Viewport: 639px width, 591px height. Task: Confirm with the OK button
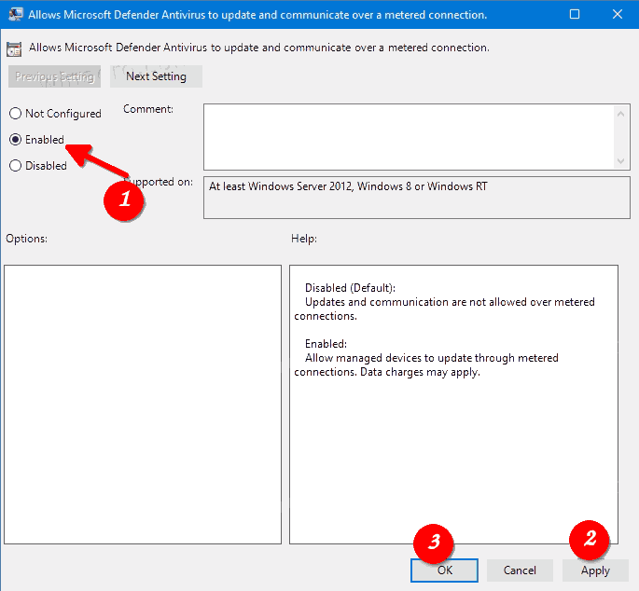[x=444, y=570]
